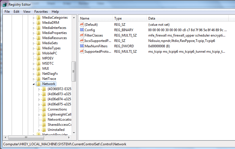
Task: Click the MediaResources folder icon
Action: click(39, 38)
